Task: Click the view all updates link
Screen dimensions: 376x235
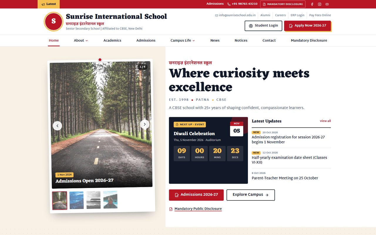Action: point(325,121)
